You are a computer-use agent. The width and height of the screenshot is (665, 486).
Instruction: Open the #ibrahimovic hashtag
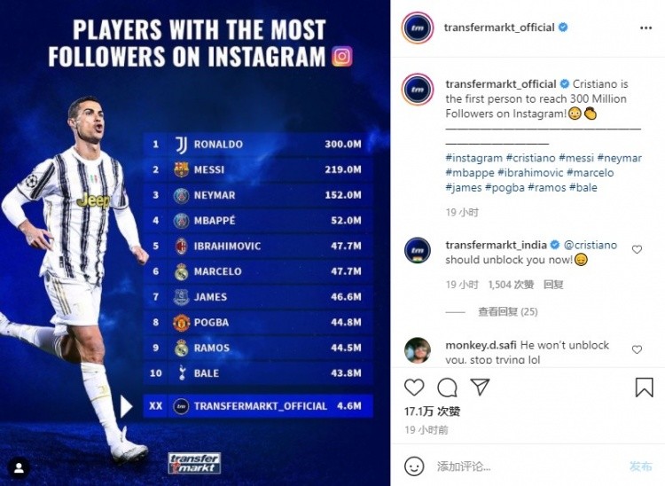pyautogui.click(x=530, y=173)
